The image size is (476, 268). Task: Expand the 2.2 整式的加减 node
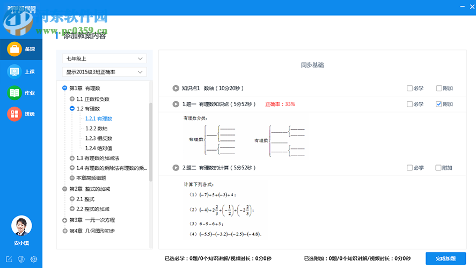(72, 209)
